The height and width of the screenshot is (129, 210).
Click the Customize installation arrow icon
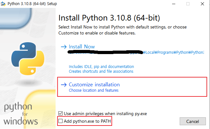point(64,85)
